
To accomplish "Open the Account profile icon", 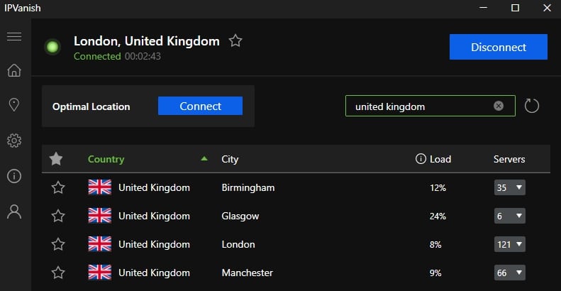I will point(14,212).
